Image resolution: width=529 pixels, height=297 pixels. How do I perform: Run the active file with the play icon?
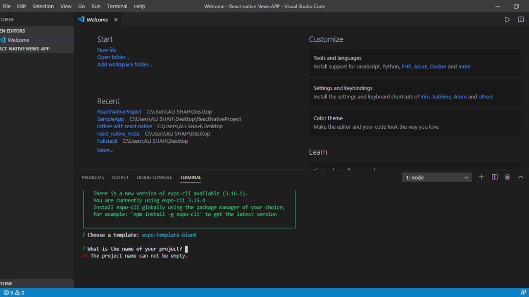click(508, 19)
